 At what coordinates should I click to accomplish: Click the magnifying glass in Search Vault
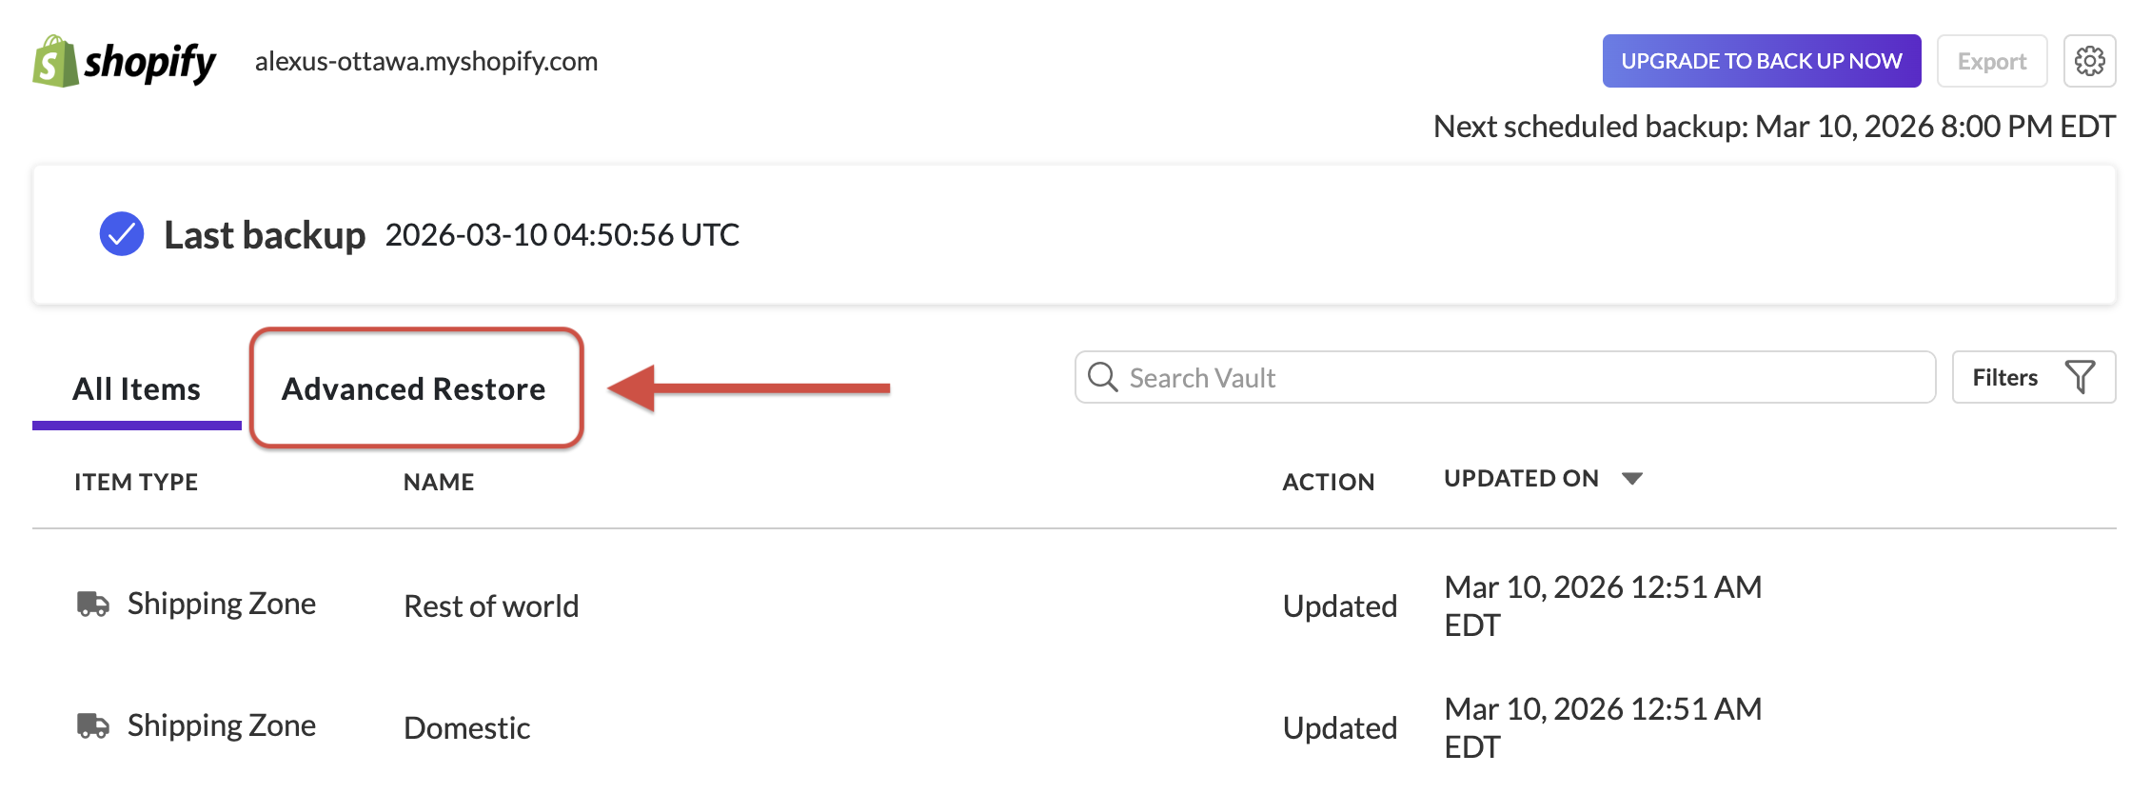tap(1104, 377)
